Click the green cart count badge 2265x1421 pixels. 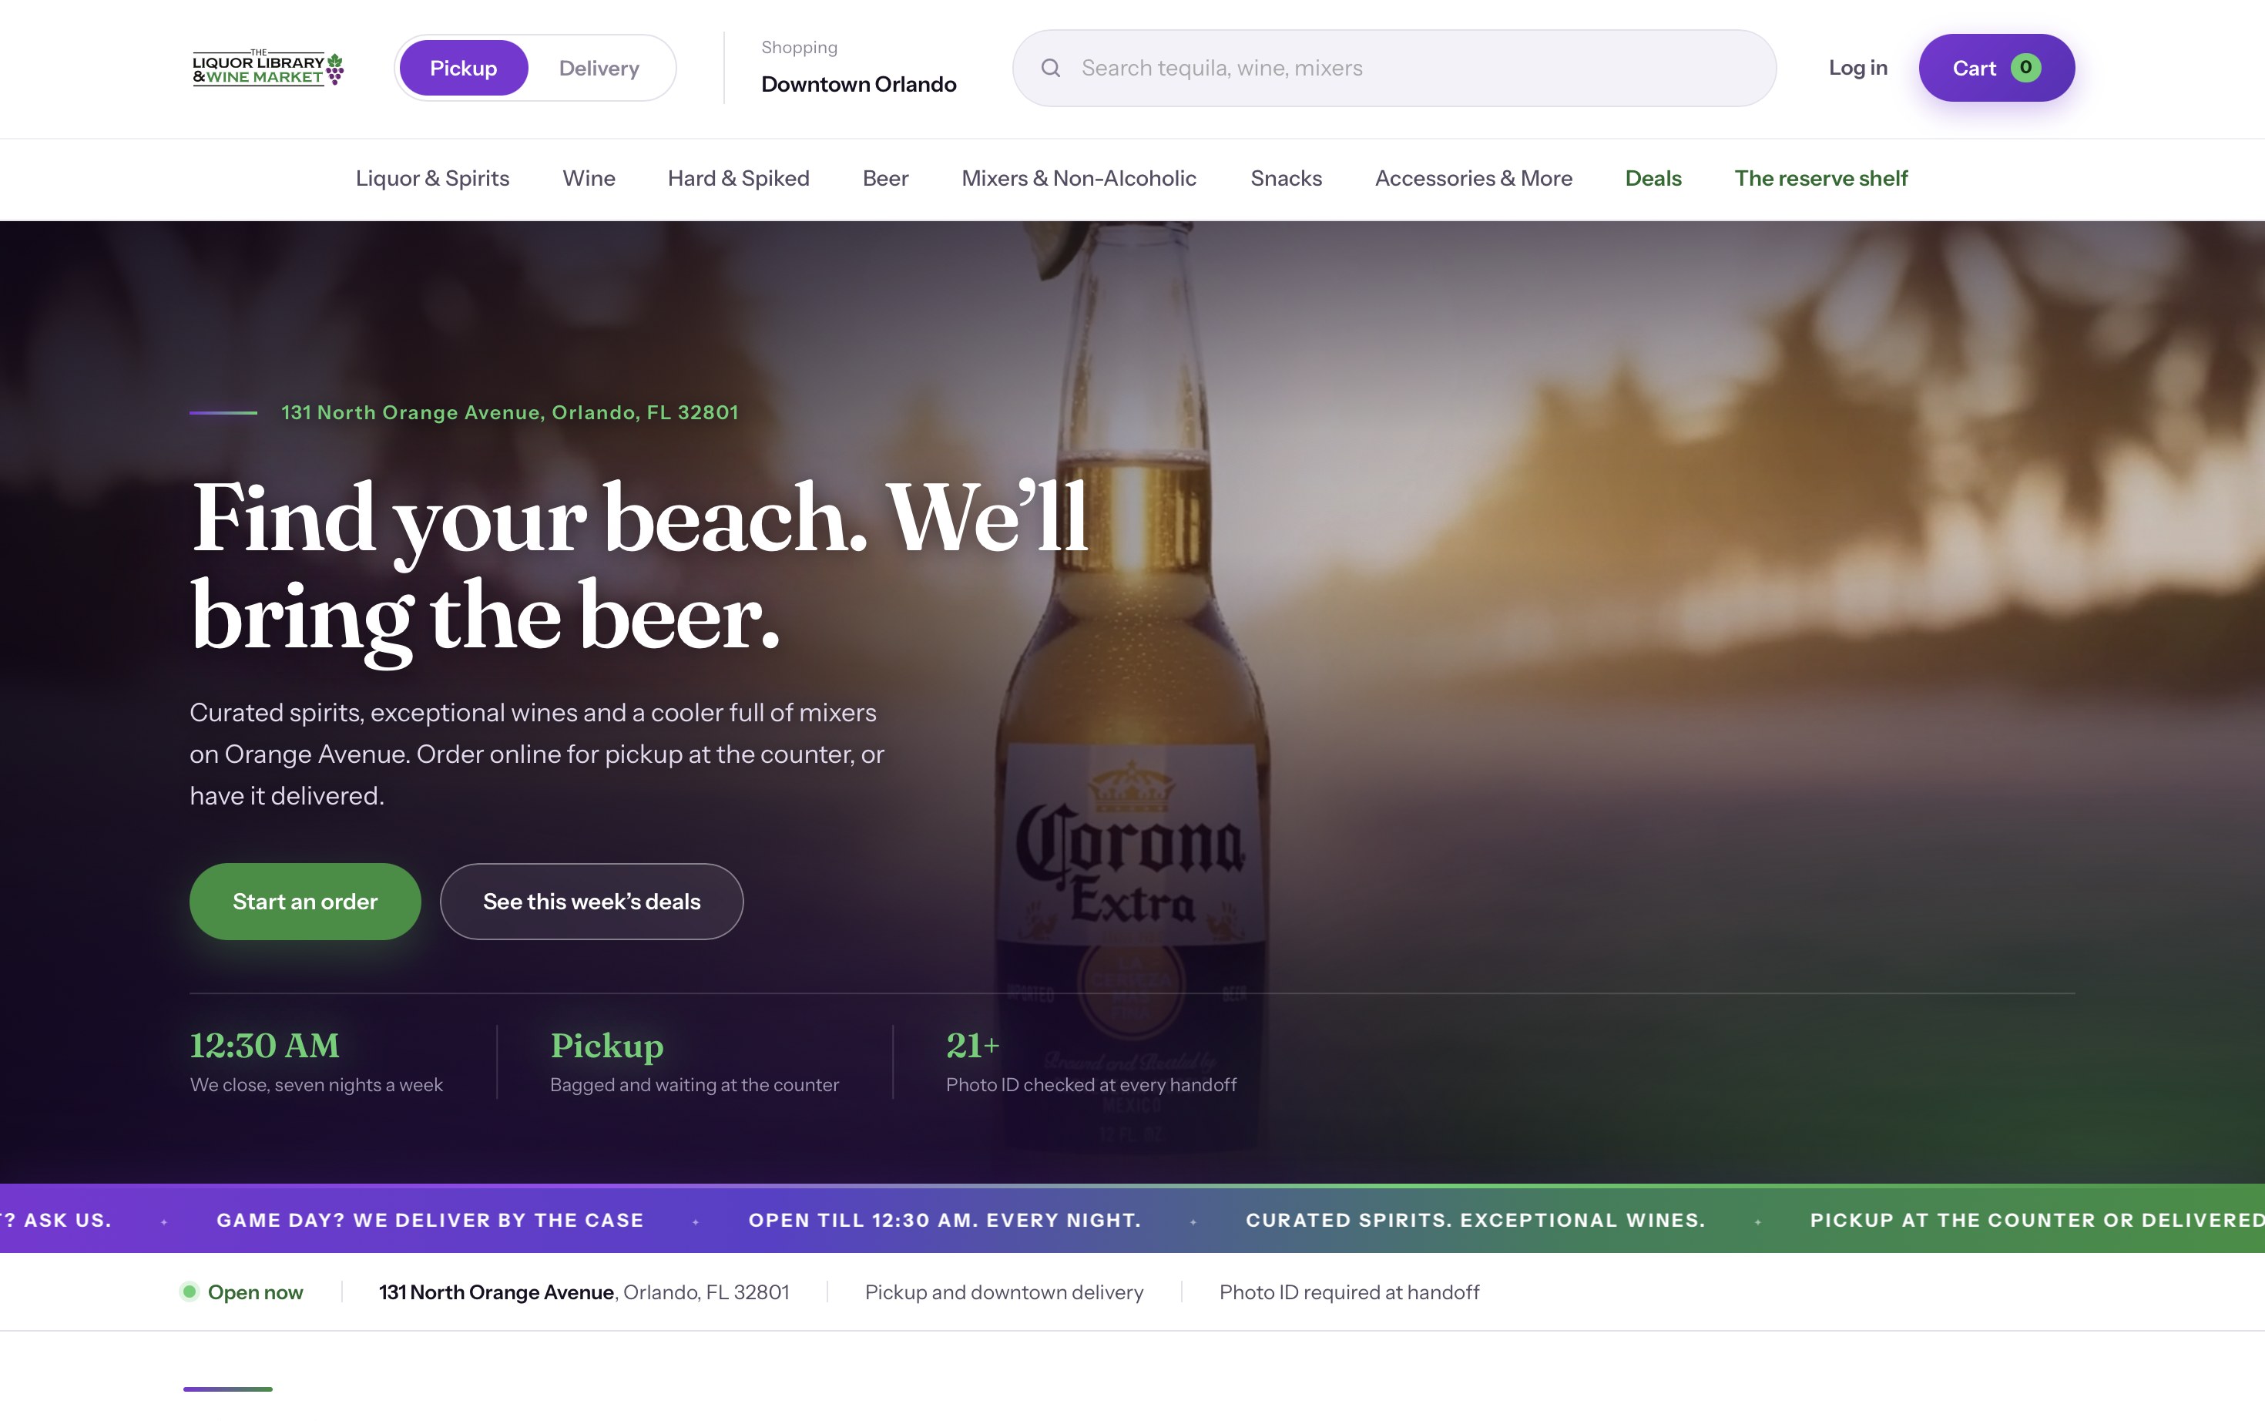click(x=2025, y=68)
